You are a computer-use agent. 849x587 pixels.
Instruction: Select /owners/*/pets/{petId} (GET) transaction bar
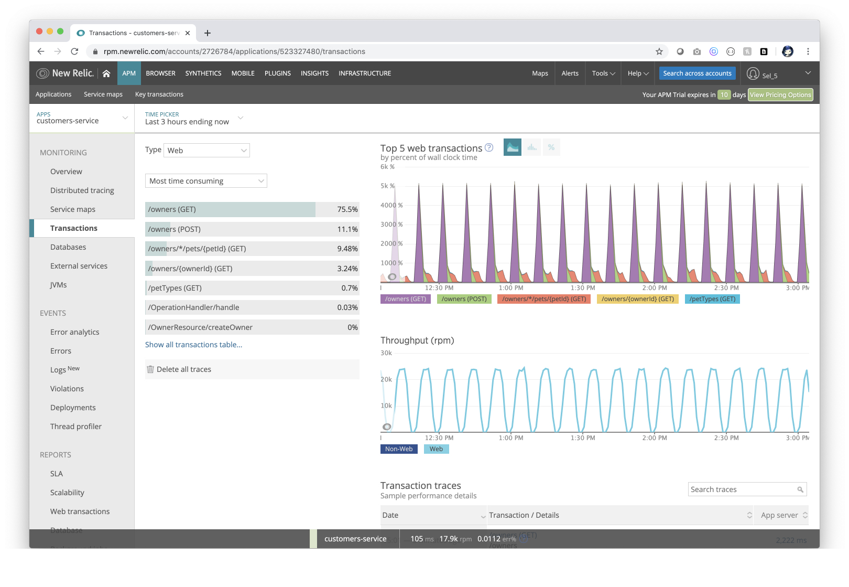coord(252,249)
